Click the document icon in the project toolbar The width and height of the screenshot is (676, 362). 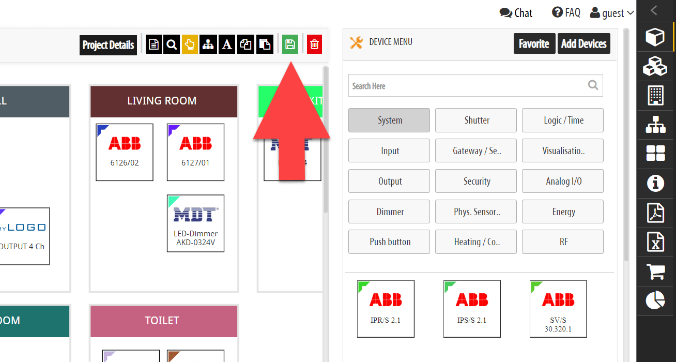click(x=153, y=44)
